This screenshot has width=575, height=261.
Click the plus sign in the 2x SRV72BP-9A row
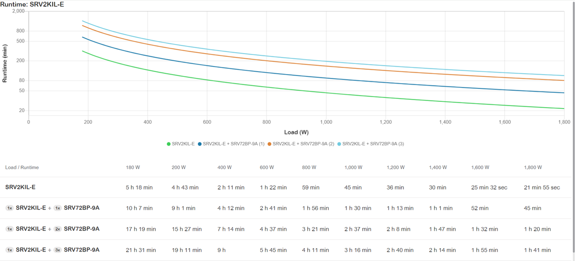(49, 229)
